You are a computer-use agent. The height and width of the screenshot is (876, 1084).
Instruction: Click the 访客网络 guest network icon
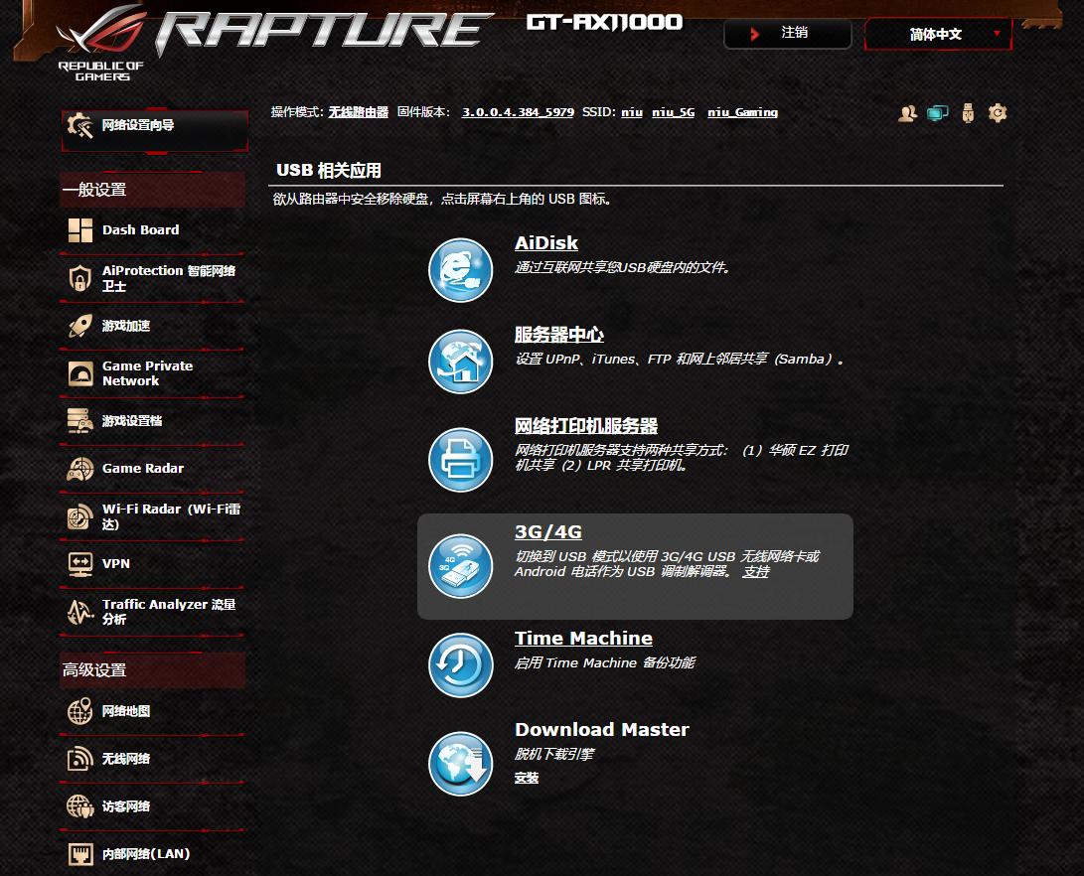pos(80,806)
